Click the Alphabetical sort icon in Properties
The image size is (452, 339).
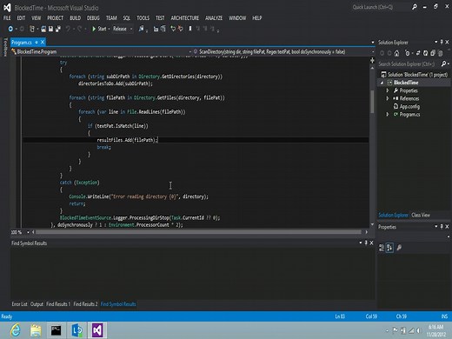(389, 248)
